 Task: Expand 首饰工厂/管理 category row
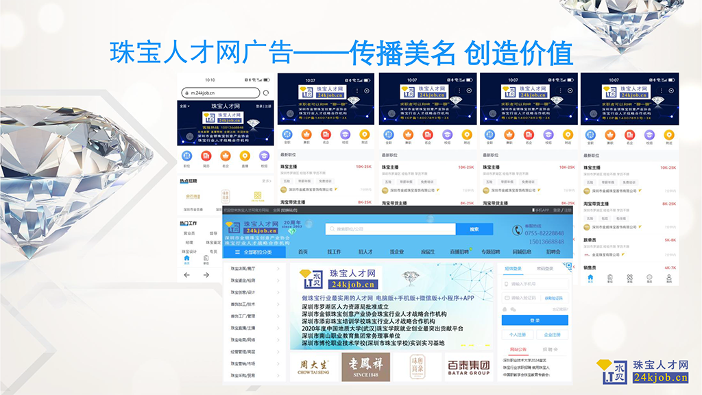click(x=255, y=316)
